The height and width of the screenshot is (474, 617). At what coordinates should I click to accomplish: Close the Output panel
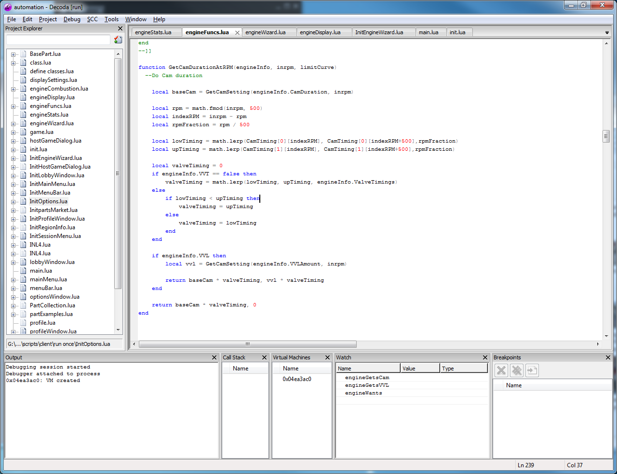pyautogui.click(x=215, y=357)
